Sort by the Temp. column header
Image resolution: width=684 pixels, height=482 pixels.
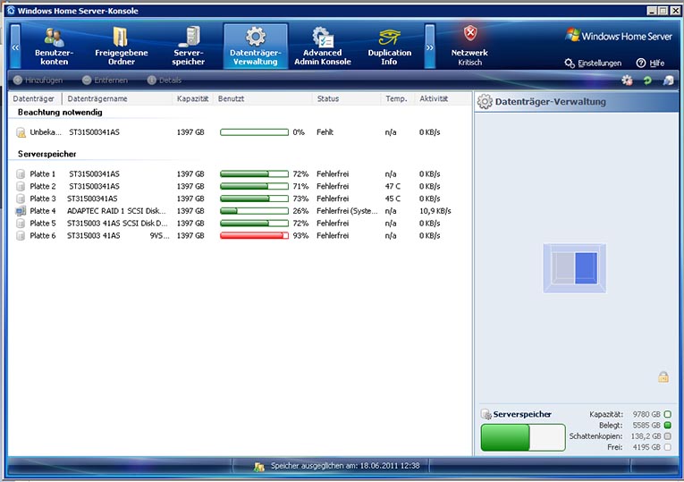pyautogui.click(x=396, y=99)
